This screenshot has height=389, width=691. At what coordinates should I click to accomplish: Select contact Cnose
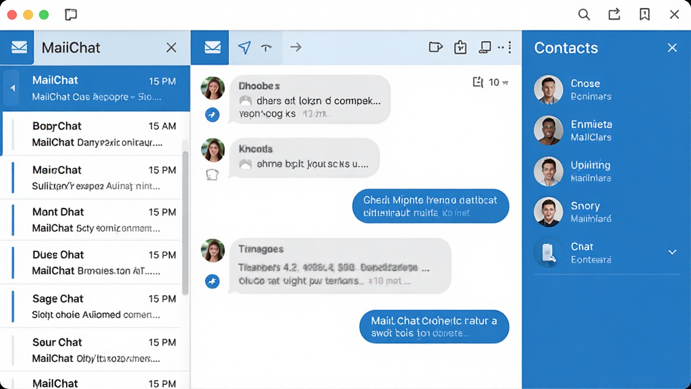click(606, 90)
